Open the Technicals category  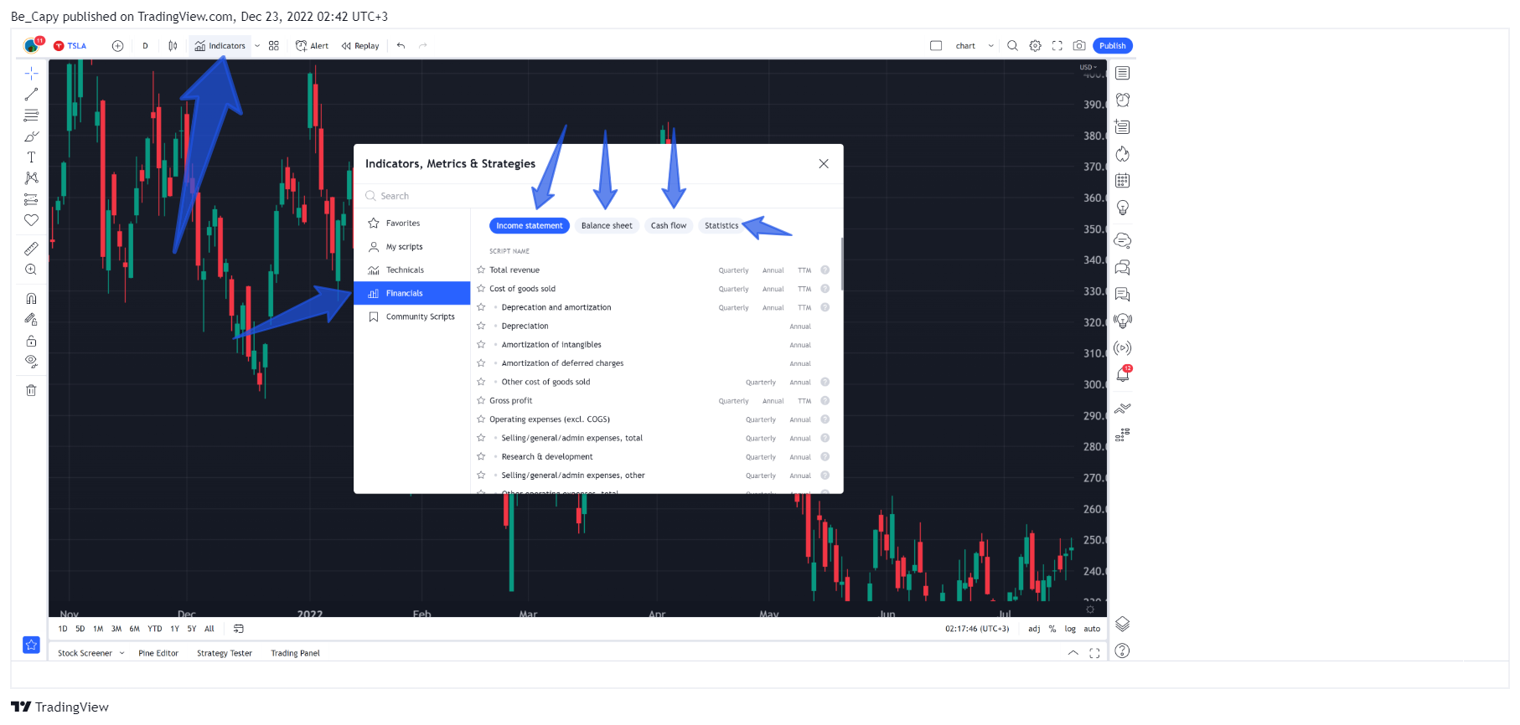click(411, 270)
